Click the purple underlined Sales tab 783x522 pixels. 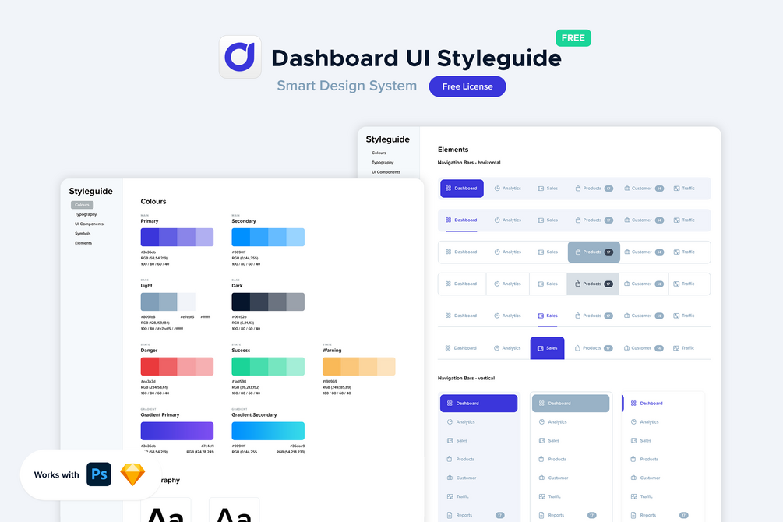tap(547, 316)
